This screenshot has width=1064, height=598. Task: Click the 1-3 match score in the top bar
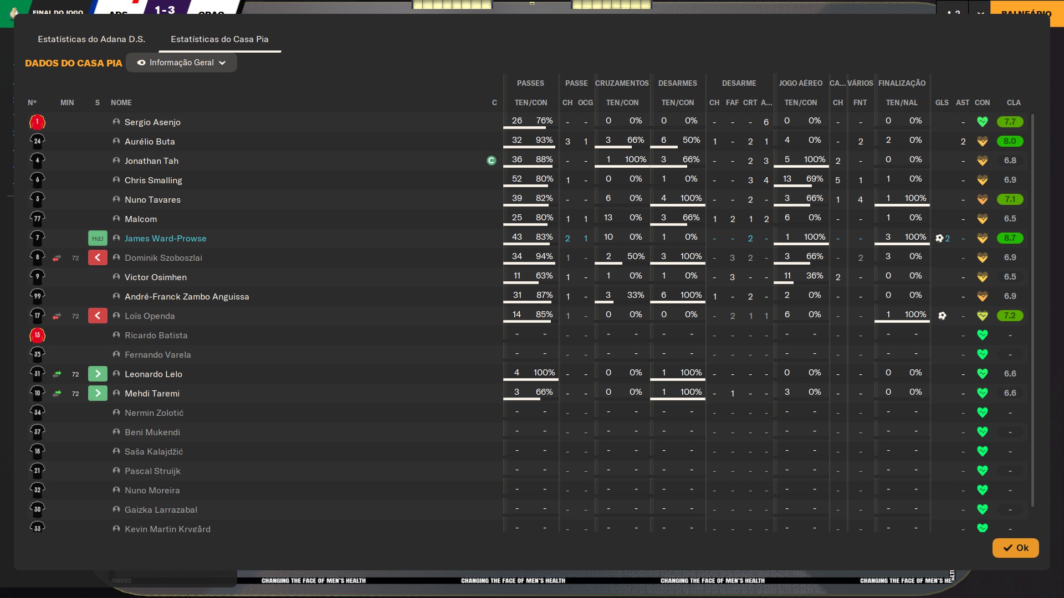click(x=165, y=10)
